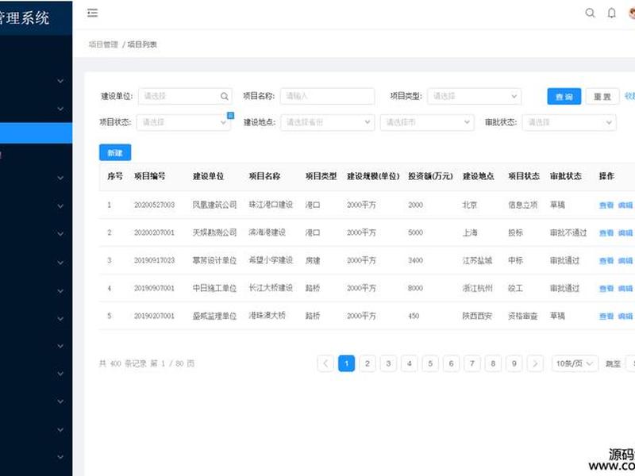Viewport: 635px width, 476px height.
Task: Click the 投资额(万元) column header
Action: coord(430,176)
